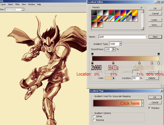The height and width of the screenshot is (125, 164).
Task: Focus the Smoothness value field
Action: point(109,49)
